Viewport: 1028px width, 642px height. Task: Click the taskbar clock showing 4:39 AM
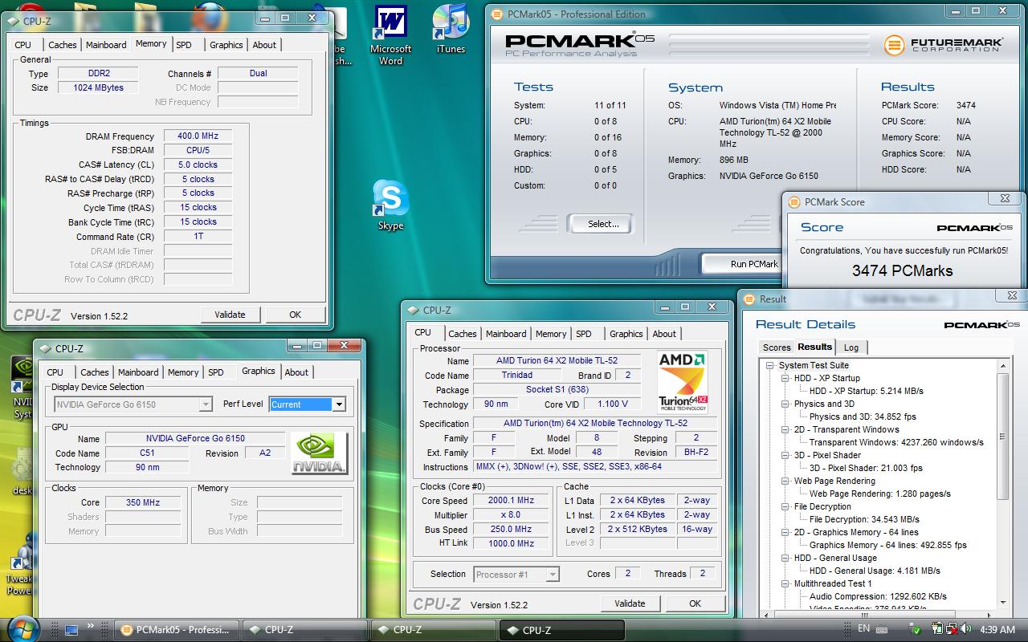click(997, 630)
